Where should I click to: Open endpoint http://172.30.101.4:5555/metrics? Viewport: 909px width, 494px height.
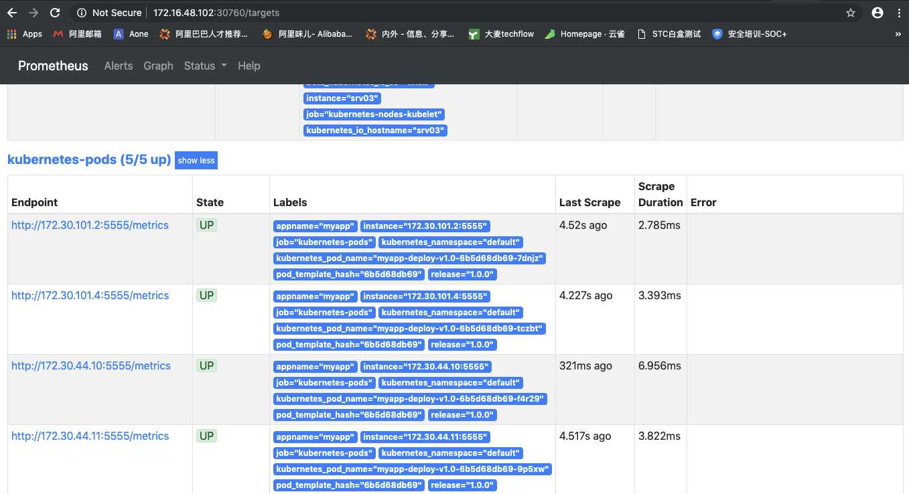[x=90, y=295]
